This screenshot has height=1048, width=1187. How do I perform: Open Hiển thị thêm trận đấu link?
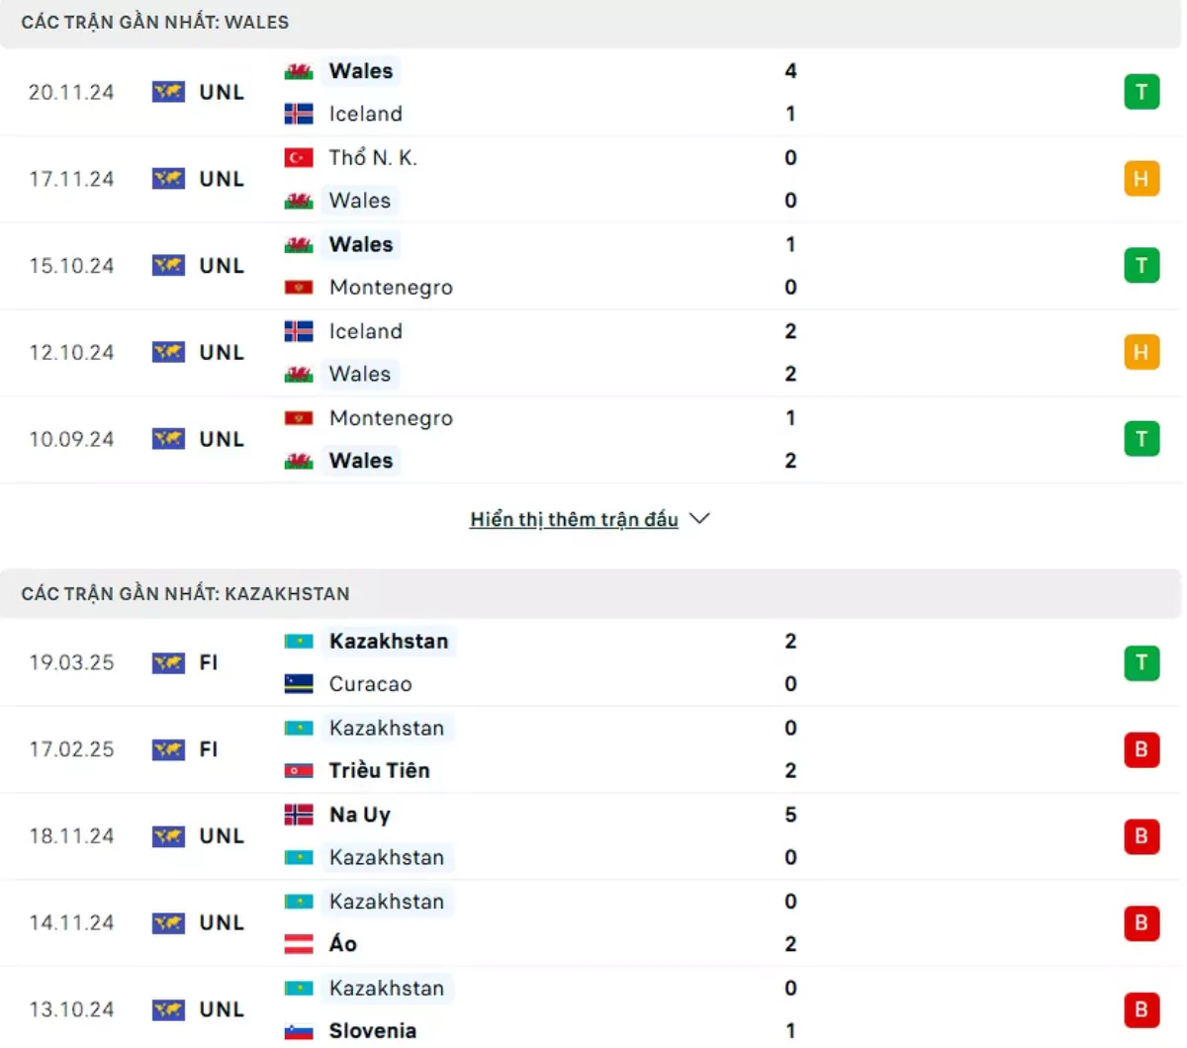[574, 519]
